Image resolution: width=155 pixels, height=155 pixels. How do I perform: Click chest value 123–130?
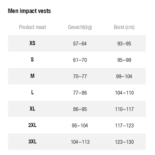click(124, 142)
